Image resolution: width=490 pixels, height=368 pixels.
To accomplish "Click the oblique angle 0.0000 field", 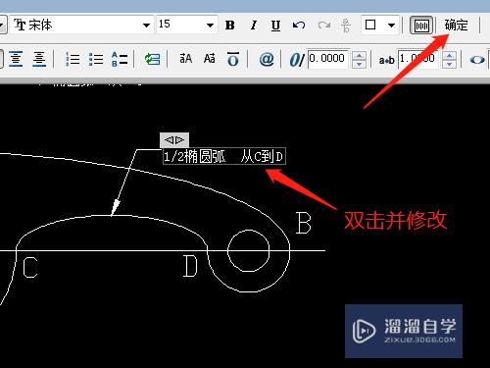I will (x=328, y=59).
